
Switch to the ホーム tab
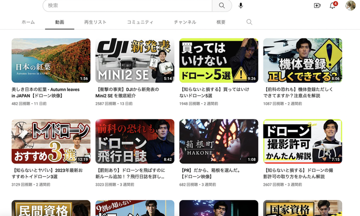tap(28, 23)
